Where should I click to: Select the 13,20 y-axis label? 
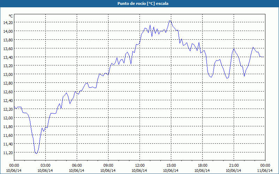8,66
